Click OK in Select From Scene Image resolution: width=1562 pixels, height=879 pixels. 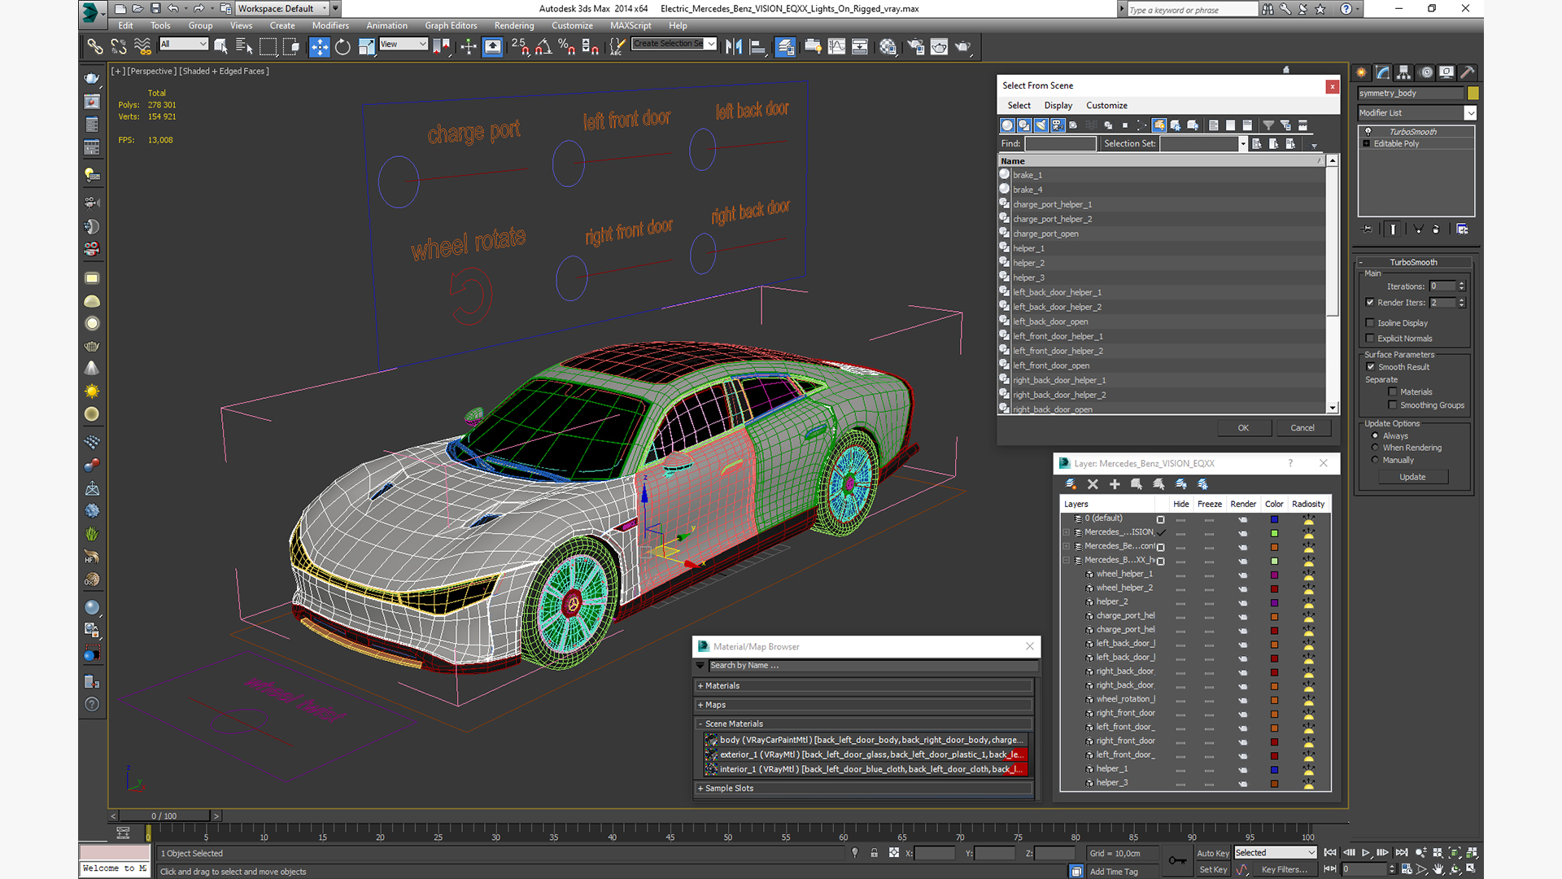click(1243, 427)
